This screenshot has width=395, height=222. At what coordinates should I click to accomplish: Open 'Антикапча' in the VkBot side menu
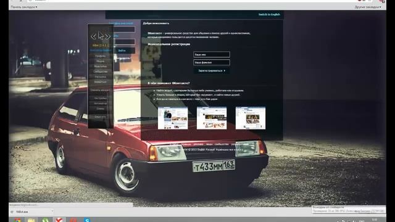pyautogui.click(x=100, y=104)
